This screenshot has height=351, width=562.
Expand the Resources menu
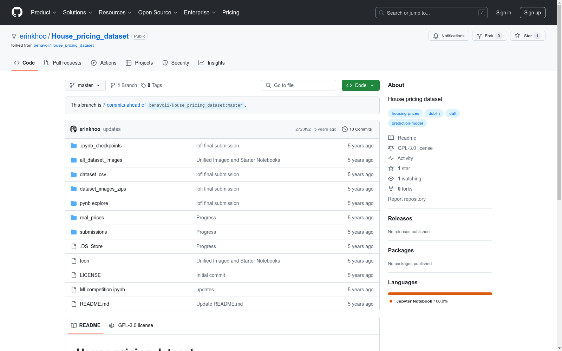coord(115,12)
